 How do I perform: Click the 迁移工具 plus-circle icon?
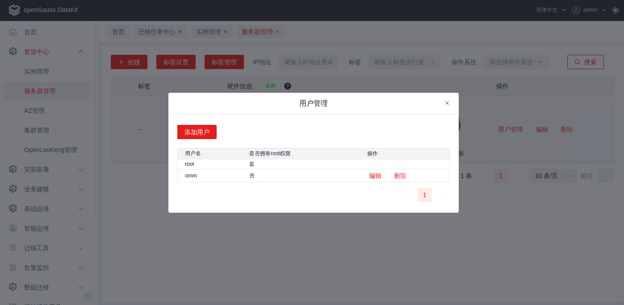(x=13, y=248)
